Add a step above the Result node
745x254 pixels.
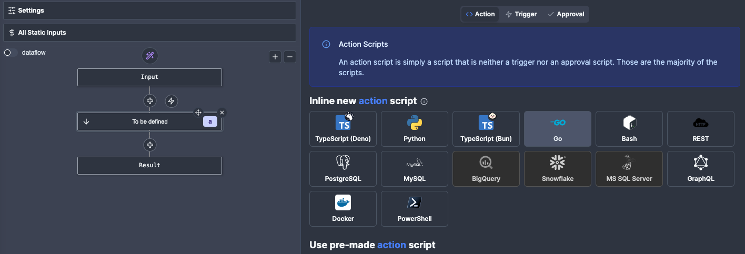pos(150,145)
